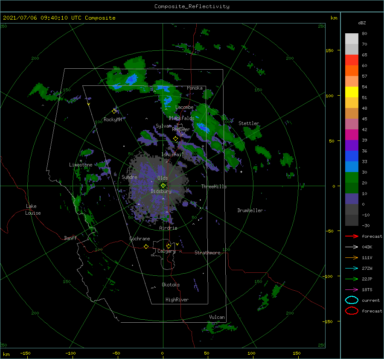Screen dimensions: 384x359
Task: Click the orange 111V arrow icon
Action: coord(352,257)
